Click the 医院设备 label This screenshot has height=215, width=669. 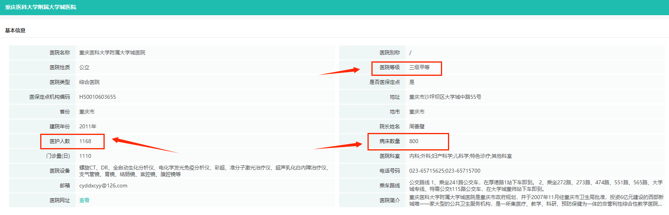point(60,171)
